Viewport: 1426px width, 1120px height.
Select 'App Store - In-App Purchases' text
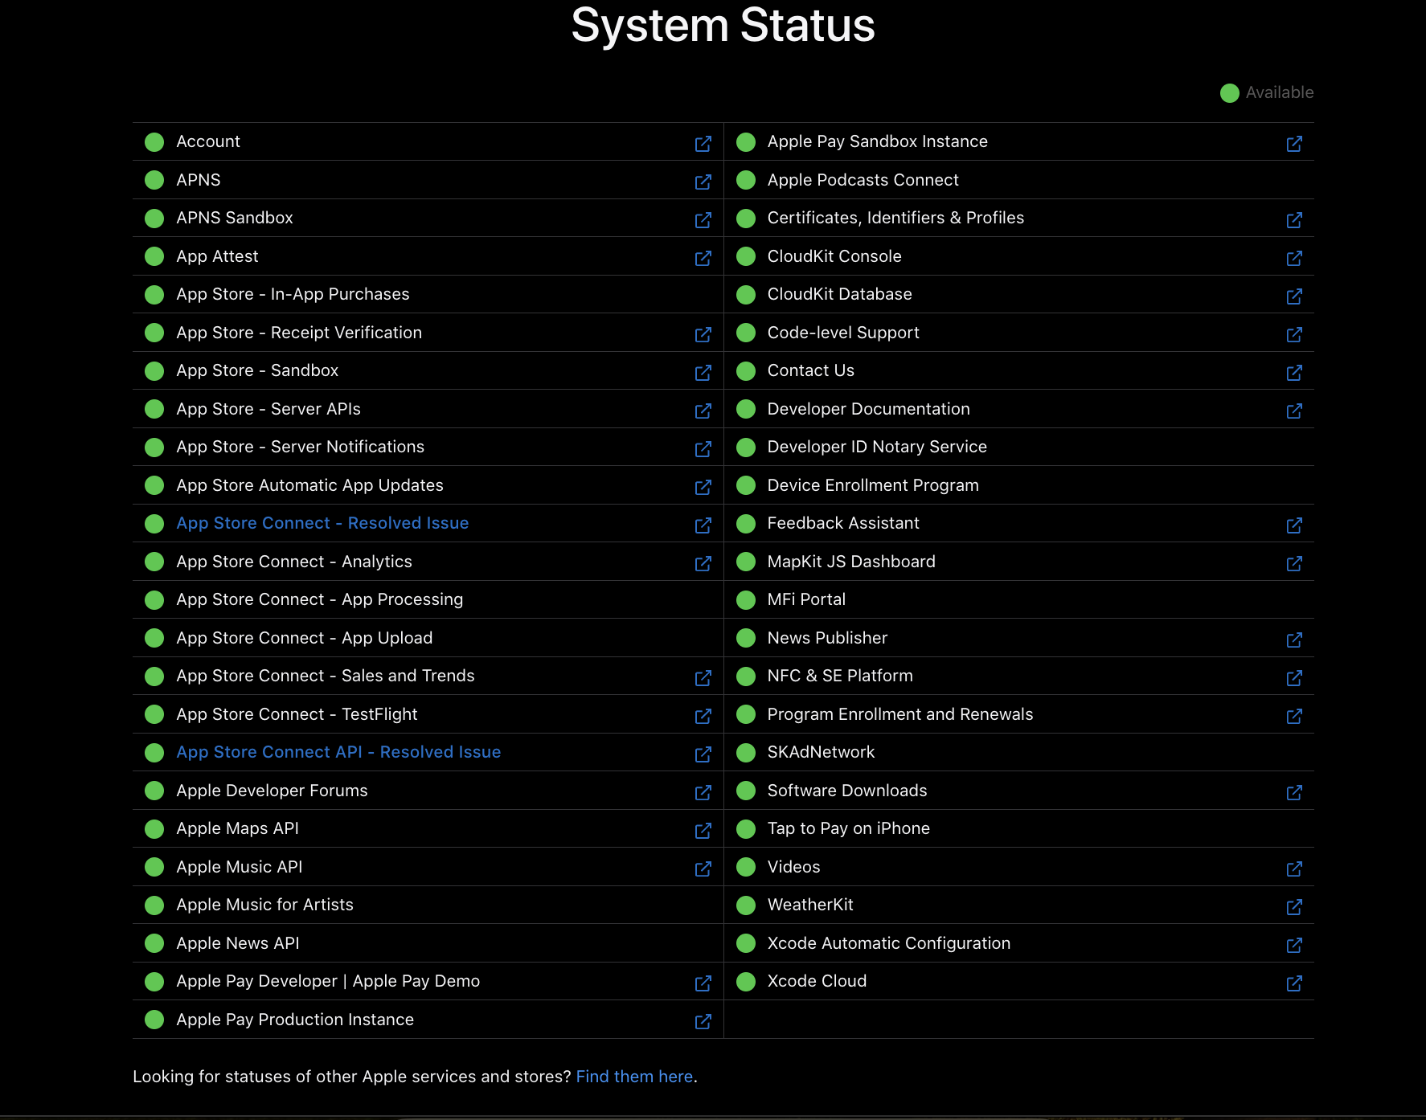[293, 294]
